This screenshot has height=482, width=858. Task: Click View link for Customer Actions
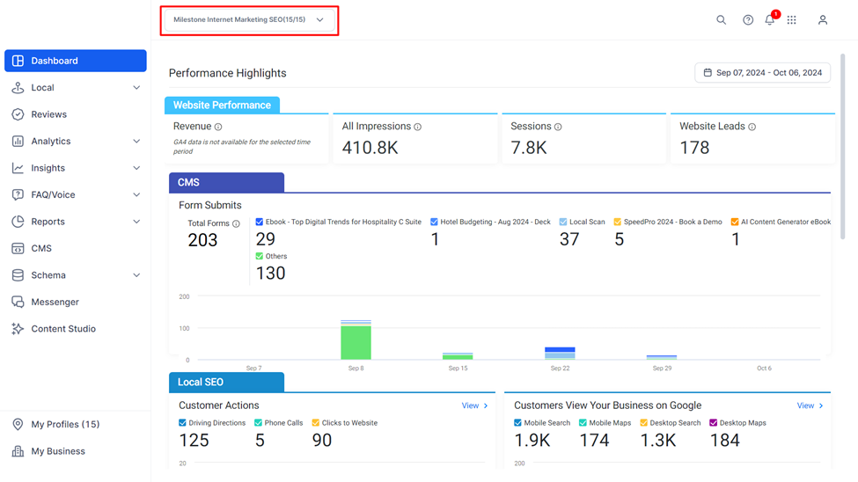click(x=474, y=405)
